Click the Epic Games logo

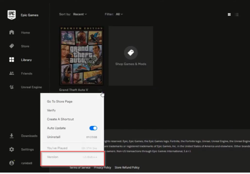tap(12, 15)
